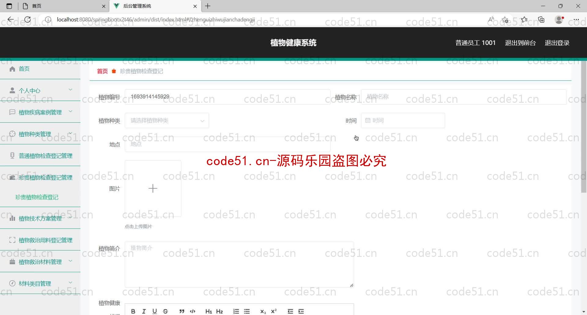Viewport: 587px width, 315px height.
Task: Open the 请选择植物种类 dropdown
Action: 167,120
